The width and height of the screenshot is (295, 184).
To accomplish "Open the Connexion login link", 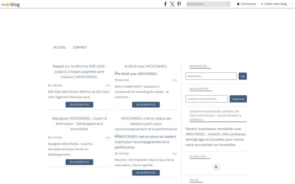I will 247,4.
